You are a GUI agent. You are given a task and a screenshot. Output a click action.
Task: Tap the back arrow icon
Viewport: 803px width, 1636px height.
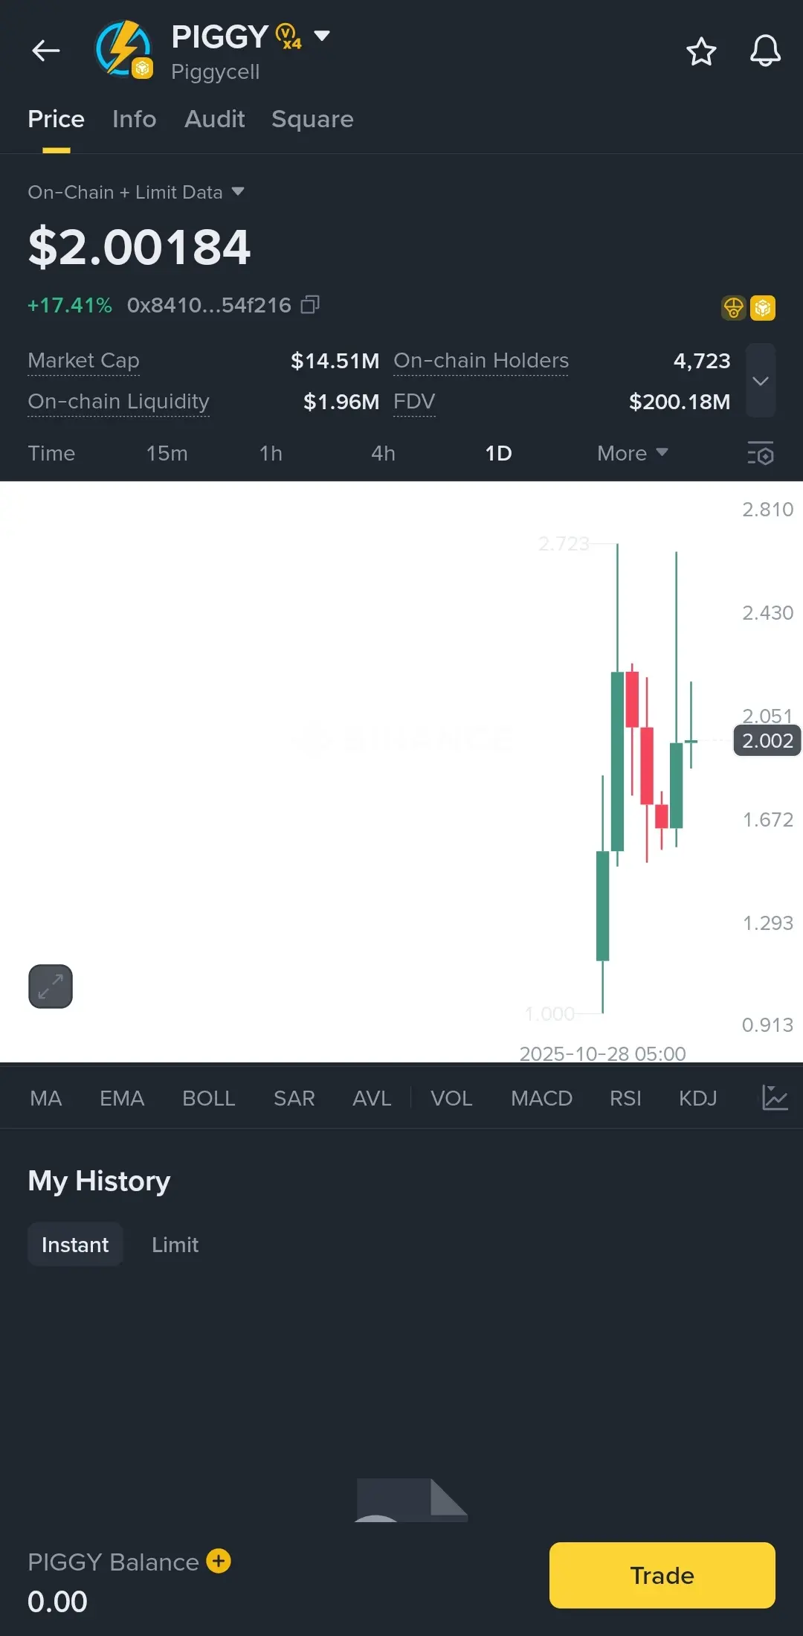coord(46,51)
